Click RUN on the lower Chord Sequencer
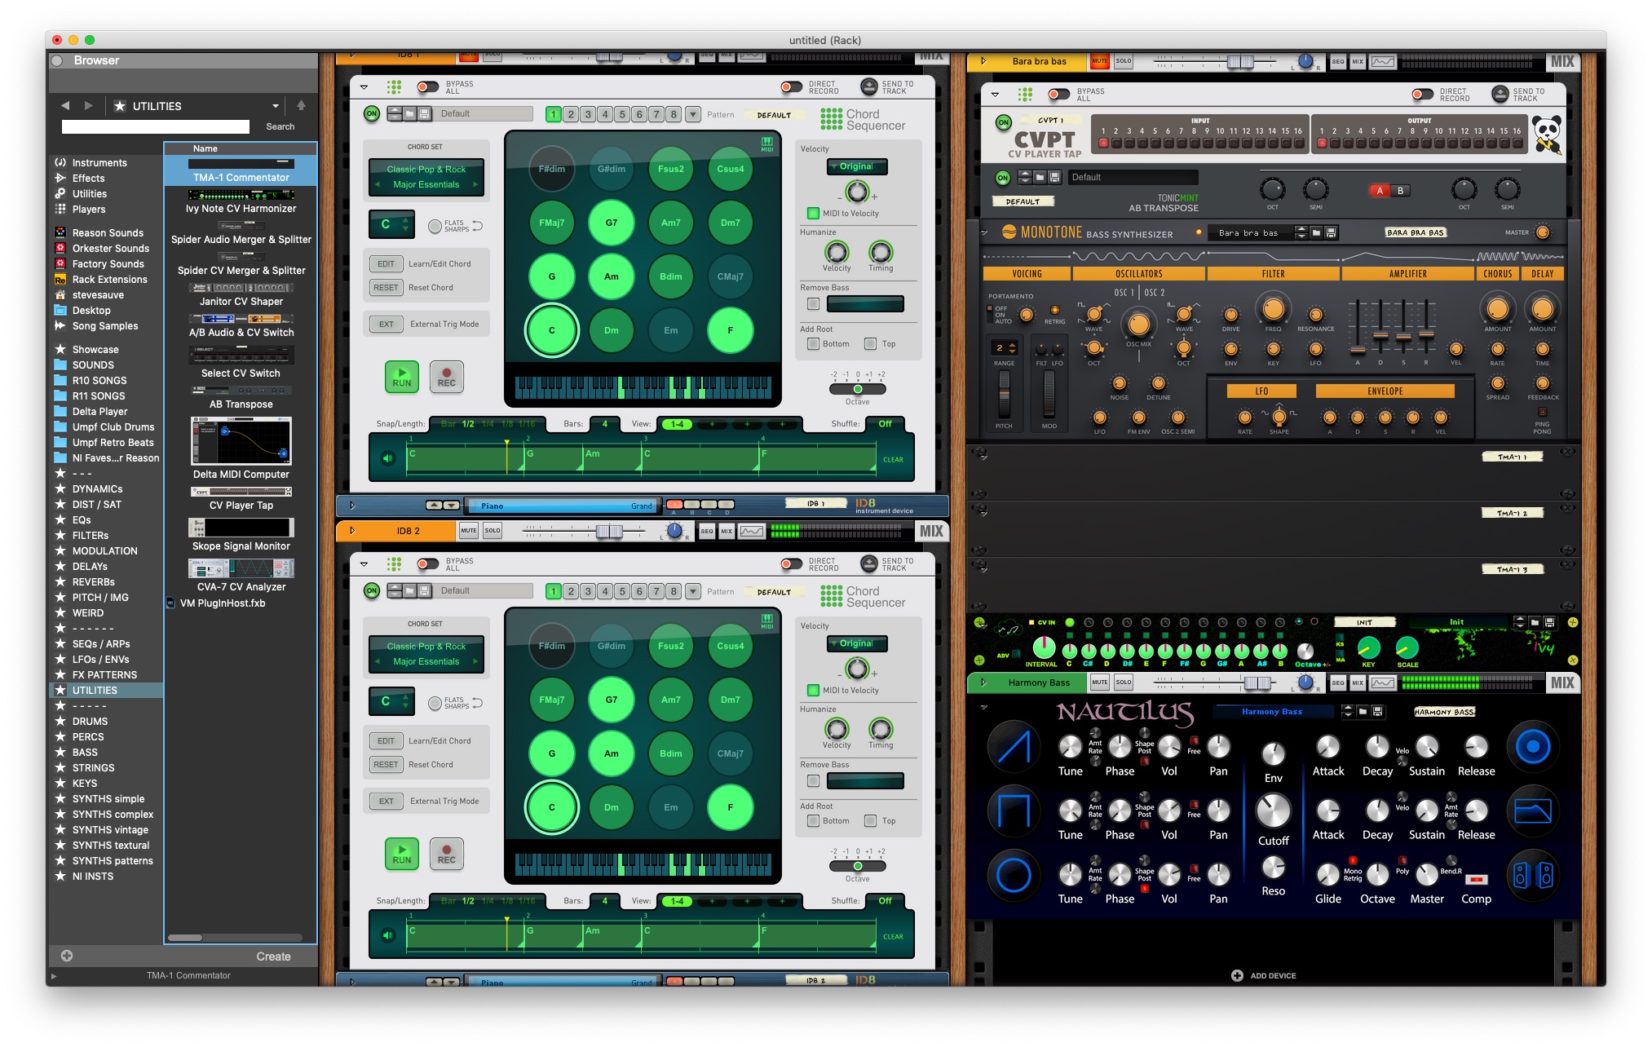The image size is (1652, 1047). 402,854
